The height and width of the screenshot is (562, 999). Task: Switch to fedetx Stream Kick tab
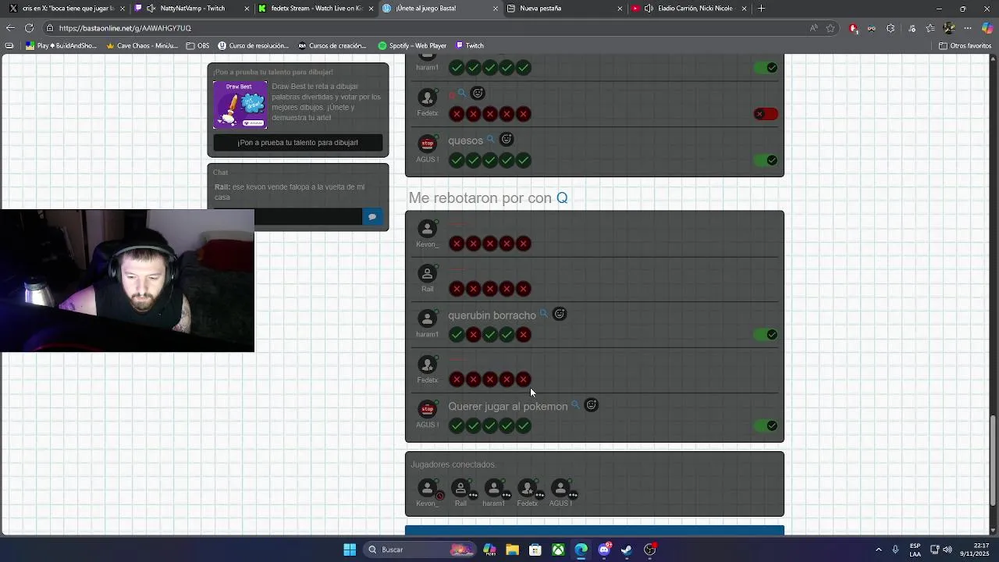[x=316, y=9]
